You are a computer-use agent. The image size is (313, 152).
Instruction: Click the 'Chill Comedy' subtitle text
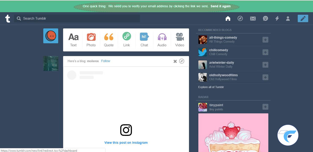[x=218, y=54]
